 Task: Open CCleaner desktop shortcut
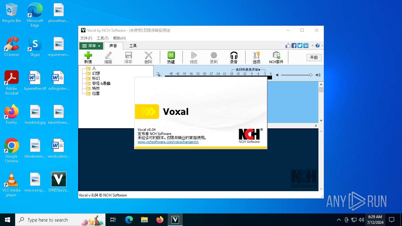[12, 47]
